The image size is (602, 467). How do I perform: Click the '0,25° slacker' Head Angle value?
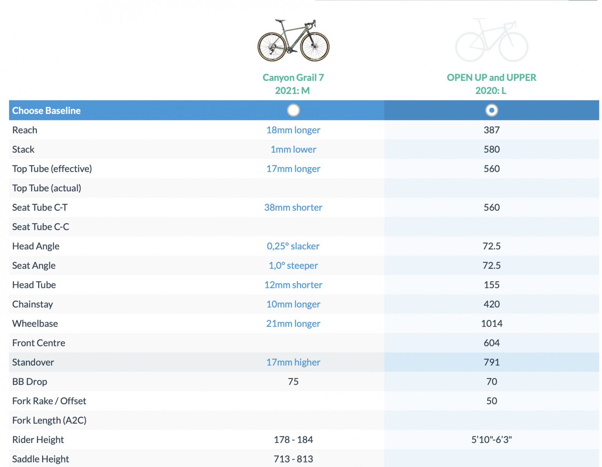(x=293, y=246)
